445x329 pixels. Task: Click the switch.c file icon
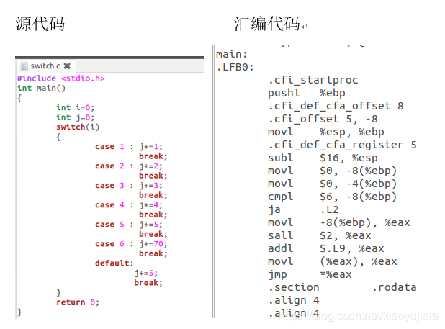pos(24,66)
